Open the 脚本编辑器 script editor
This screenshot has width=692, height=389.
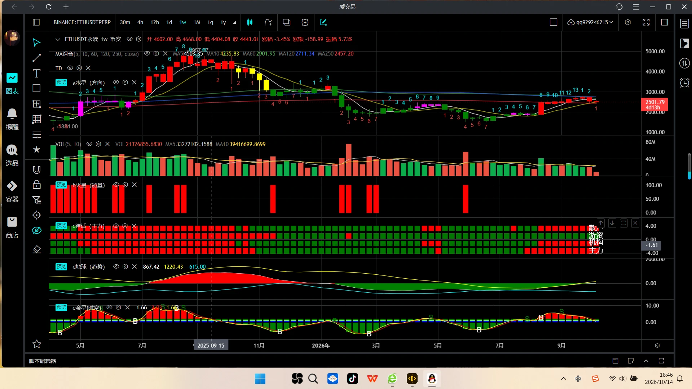coord(43,361)
